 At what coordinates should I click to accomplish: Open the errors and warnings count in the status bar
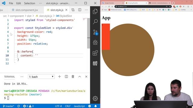coord(28,106)
